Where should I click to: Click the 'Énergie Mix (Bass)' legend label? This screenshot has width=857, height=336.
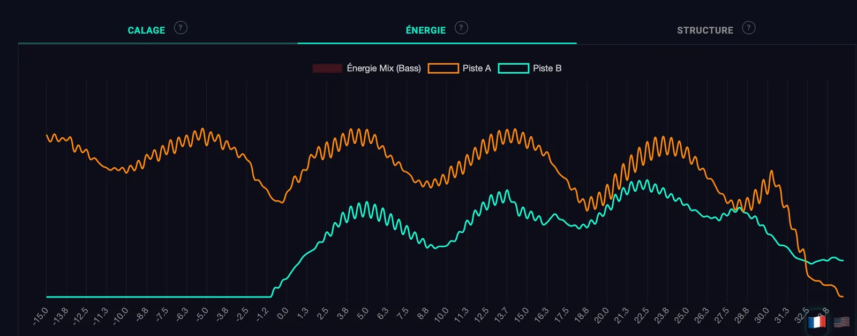[x=384, y=68]
